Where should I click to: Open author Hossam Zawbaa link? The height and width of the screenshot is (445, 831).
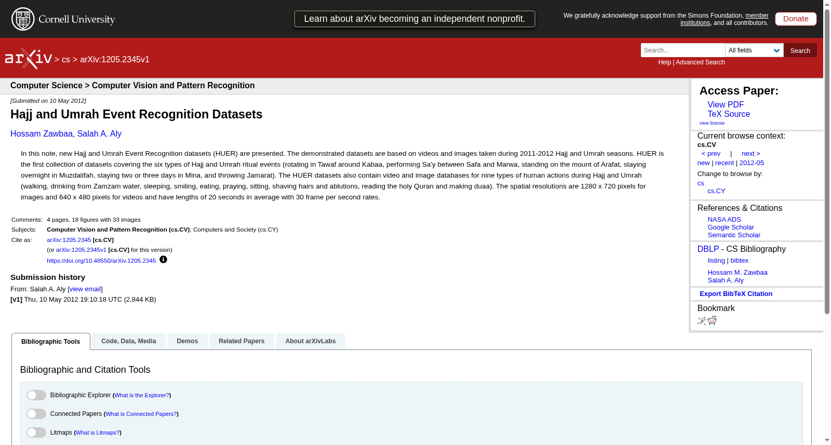coord(42,134)
